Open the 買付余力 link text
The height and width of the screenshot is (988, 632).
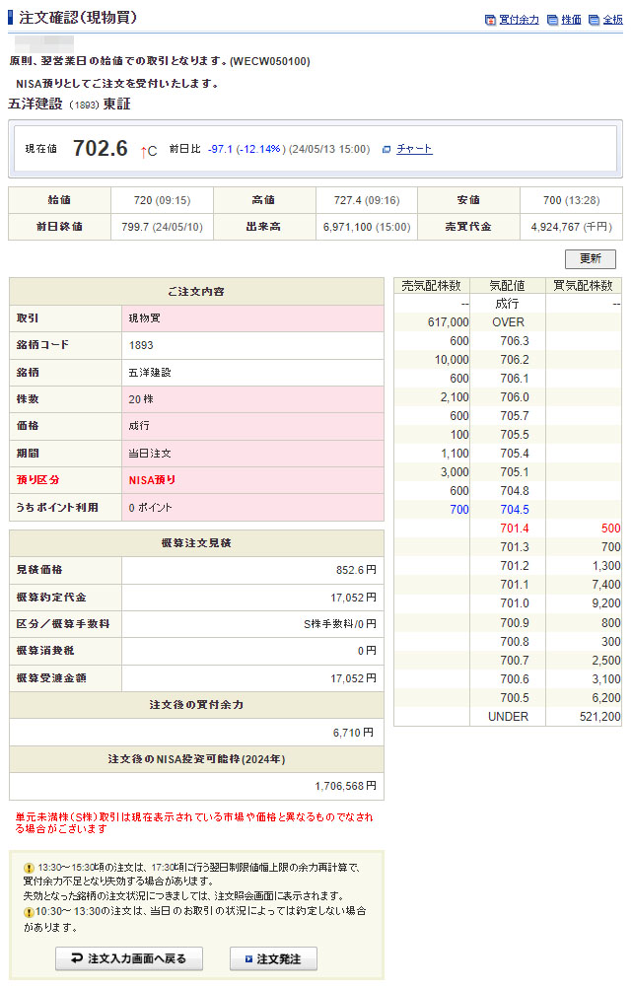click(x=519, y=20)
